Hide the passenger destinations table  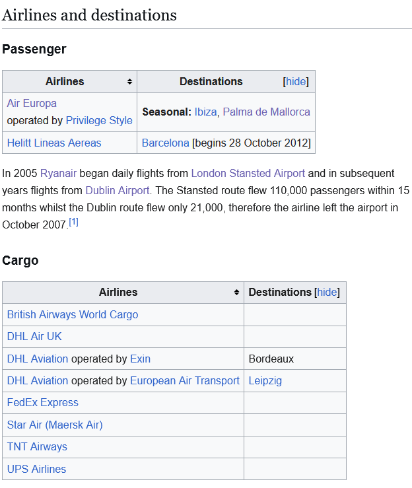click(x=296, y=82)
